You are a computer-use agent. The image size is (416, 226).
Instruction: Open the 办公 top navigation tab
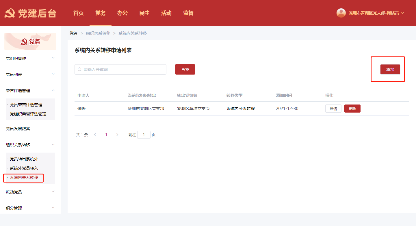pos(122,13)
